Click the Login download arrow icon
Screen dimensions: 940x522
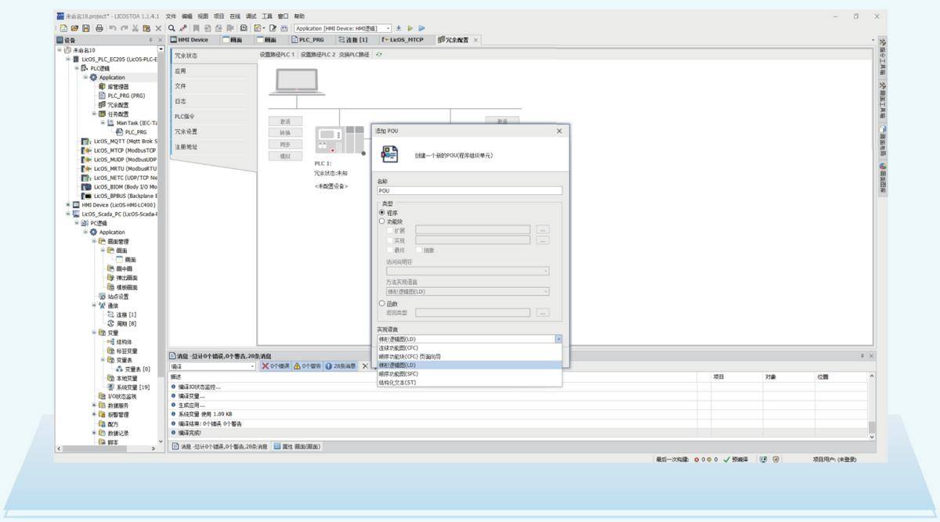(399, 28)
